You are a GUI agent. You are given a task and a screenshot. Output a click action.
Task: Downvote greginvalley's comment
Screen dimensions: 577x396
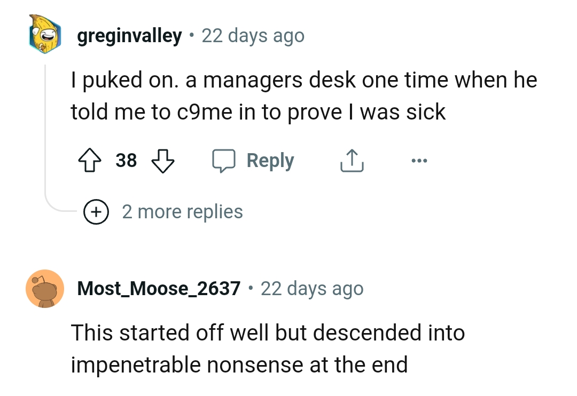(163, 161)
